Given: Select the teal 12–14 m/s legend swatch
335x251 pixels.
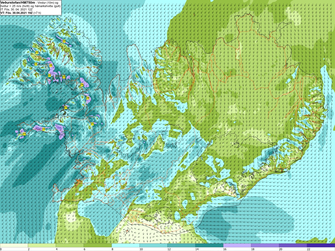Looking at the screenshot, I should click(x=181, y=245).
